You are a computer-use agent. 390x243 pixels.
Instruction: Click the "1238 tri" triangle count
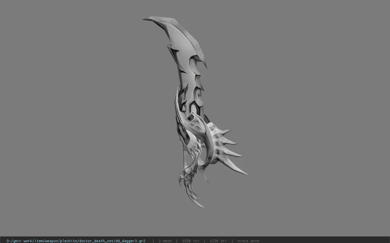click(x=218, y=241)
